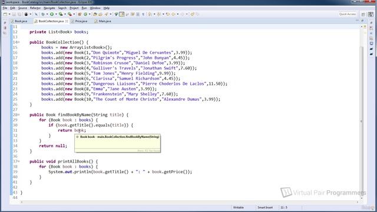The height and width of the screenshot is (212, 377).
Task: Collapse findBookByName method at line 28
Action: (x=19, y=115)
